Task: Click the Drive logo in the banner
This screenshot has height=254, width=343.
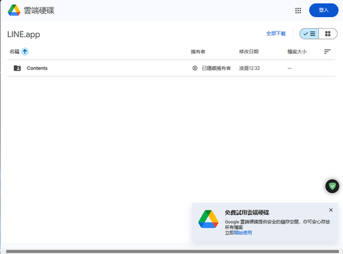Action: [x=209, y=219]
